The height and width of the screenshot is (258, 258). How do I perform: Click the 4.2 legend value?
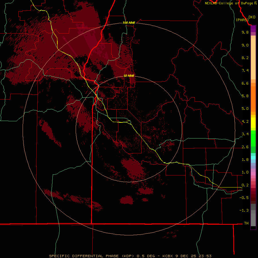point(245,122)
